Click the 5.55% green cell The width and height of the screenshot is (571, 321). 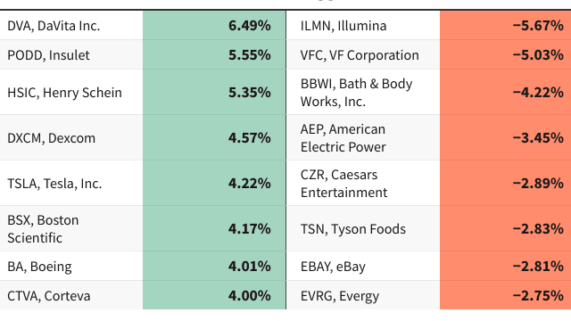214,55
